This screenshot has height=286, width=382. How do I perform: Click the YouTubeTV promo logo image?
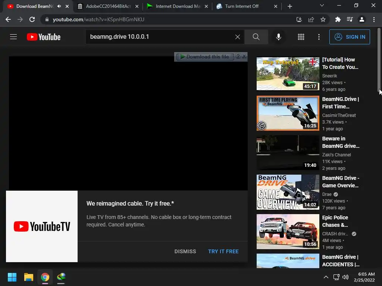point(42,226)
